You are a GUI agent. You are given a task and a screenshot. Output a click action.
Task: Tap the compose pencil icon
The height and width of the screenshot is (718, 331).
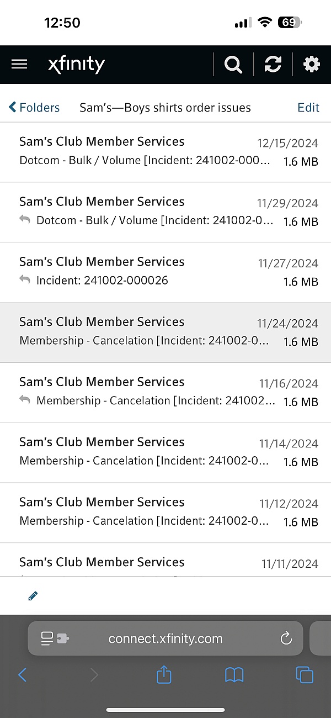point(33,596)
